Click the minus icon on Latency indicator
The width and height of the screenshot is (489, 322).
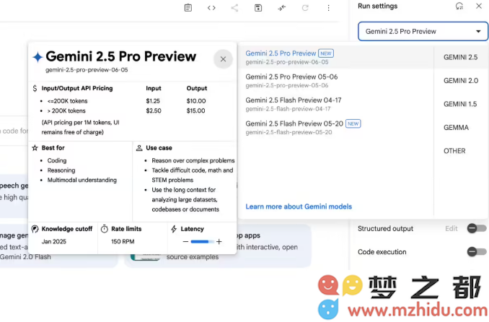pos(185,241)
